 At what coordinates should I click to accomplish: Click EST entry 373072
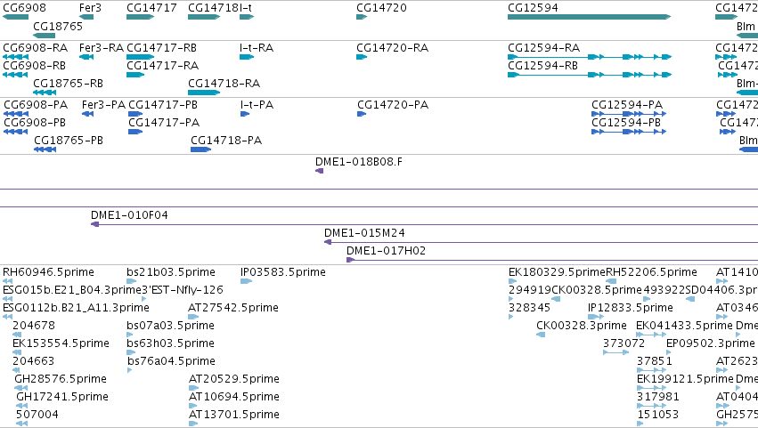(x=624, y=344)
